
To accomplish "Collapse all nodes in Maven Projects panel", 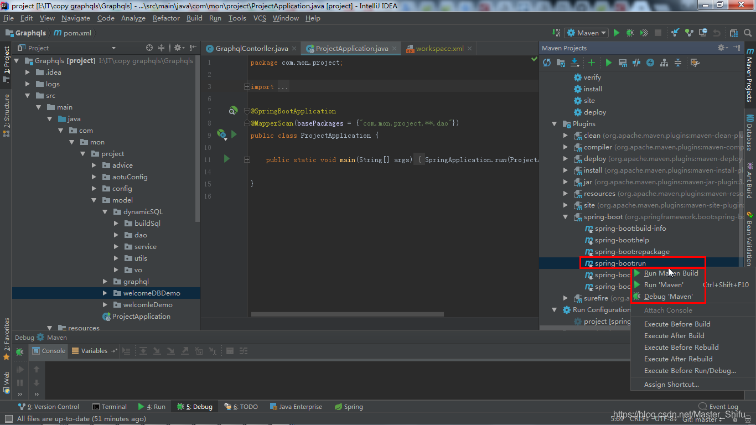I will [x=678, y=63].
